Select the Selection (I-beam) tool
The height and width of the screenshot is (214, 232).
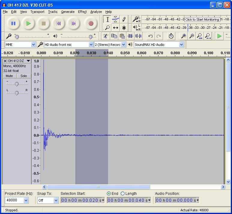tap(107, 19)
